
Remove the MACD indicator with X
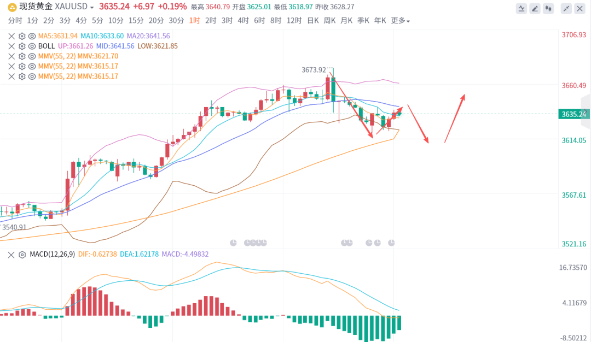(x=11, y=255)
